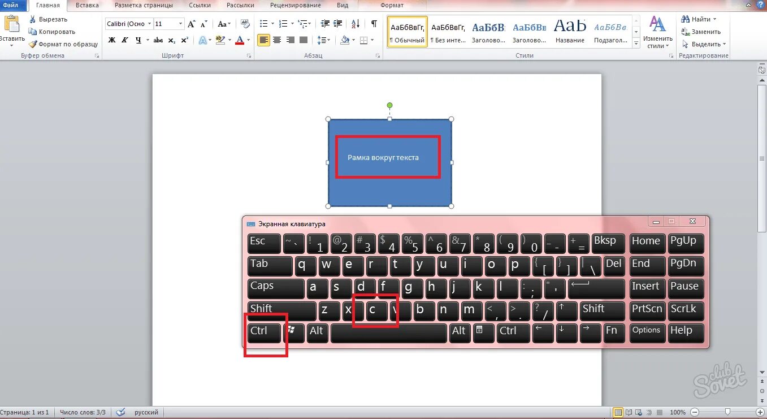Center align the text
767x419 pixels.
(x=277, y=40)
